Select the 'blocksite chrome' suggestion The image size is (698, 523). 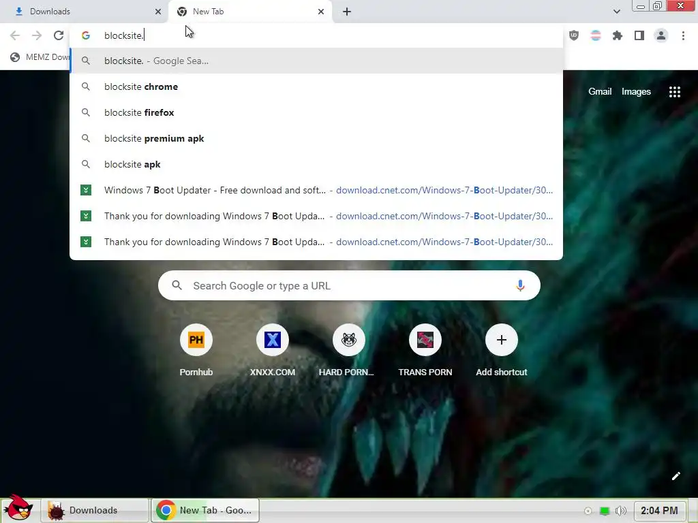[x=316, y=86]
